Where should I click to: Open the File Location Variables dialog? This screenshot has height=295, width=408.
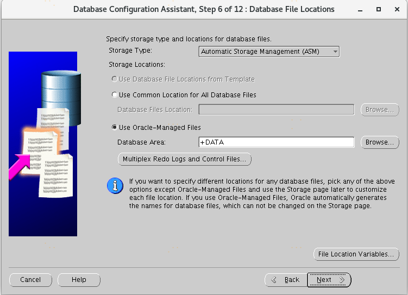coord(356,254)
